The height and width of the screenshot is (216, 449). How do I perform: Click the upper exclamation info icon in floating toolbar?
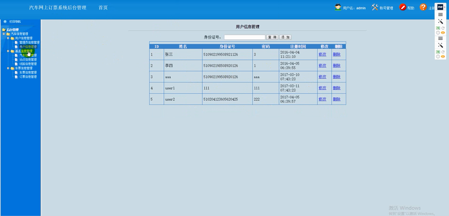point(438,33)
